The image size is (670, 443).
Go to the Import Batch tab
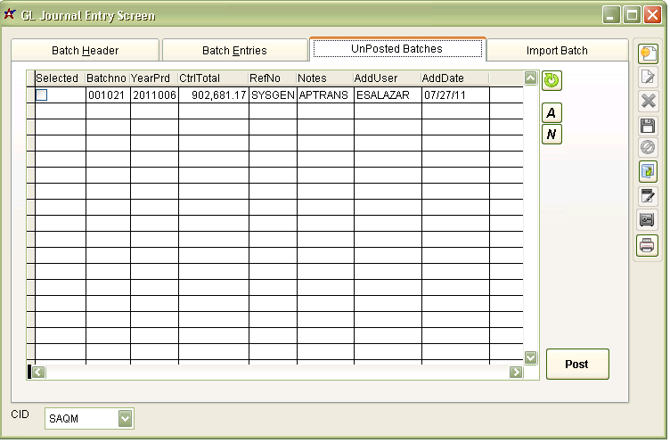coord(557,51)
